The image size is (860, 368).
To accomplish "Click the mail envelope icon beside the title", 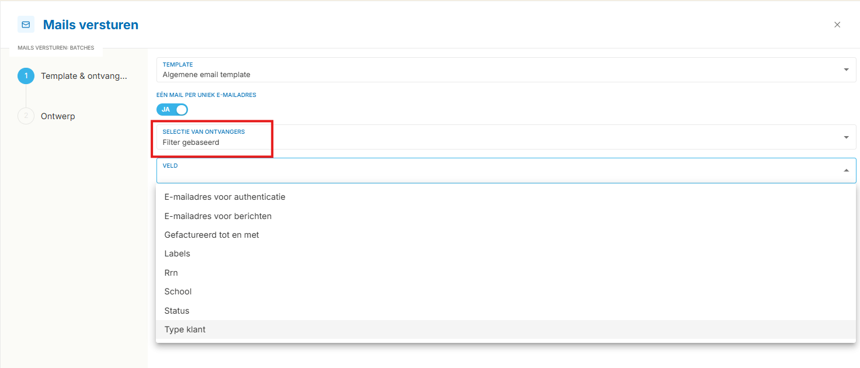I will (x=26, y=25).
